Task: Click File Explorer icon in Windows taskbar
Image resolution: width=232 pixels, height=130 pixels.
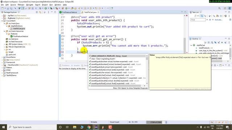Action: [x=75, y=127]
